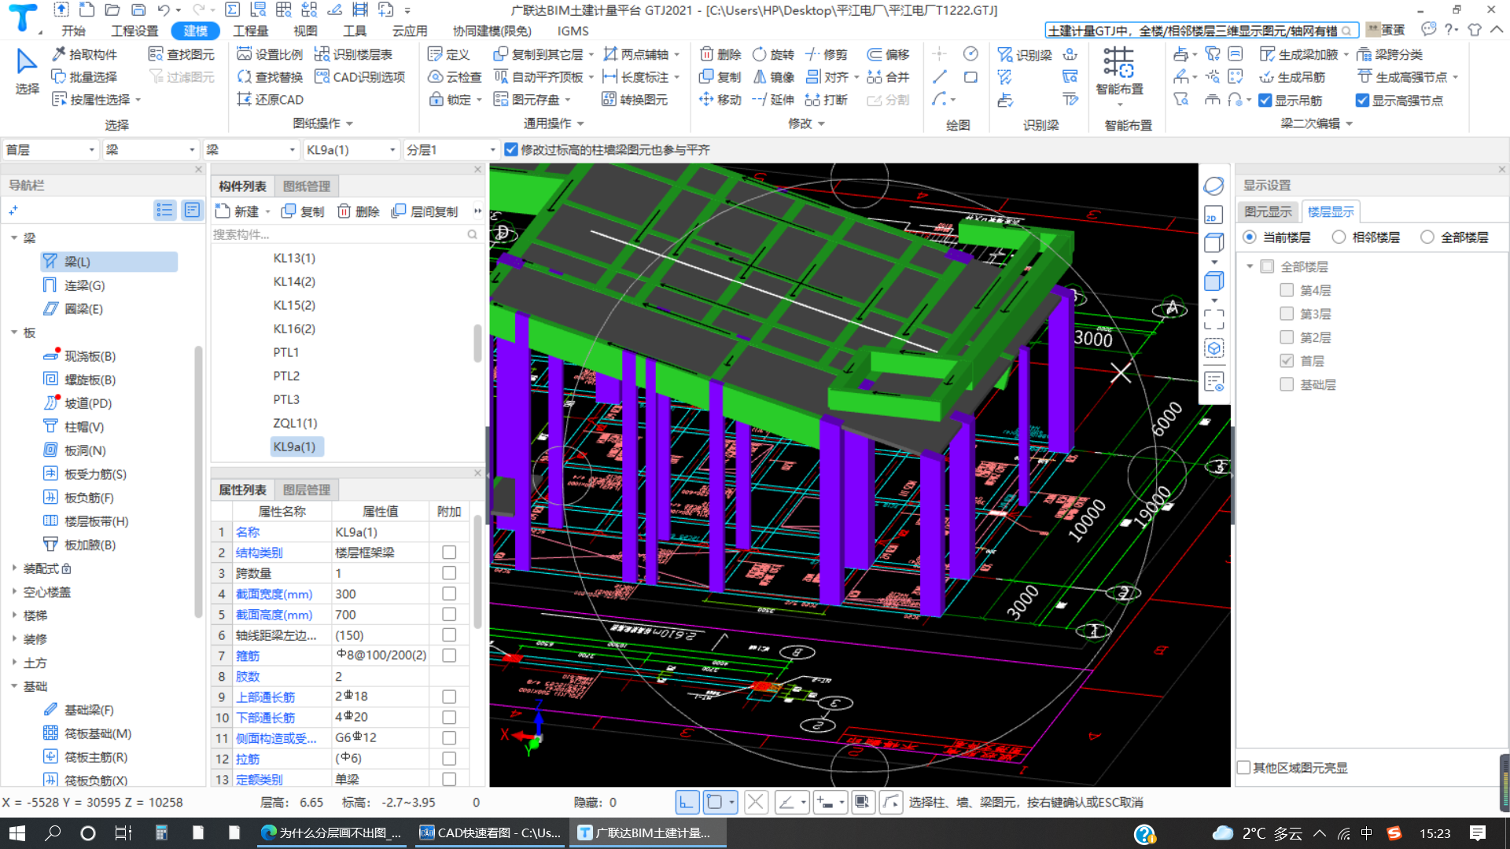
Task: Click 生成吊筋 generate hanger bars
Action: pyautogui.click(x=1292, y=77)
